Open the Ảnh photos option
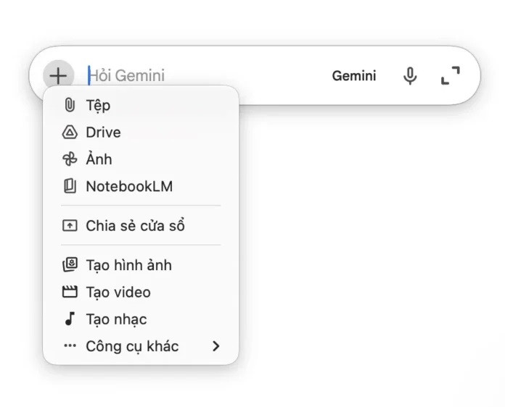 [99, 159]
